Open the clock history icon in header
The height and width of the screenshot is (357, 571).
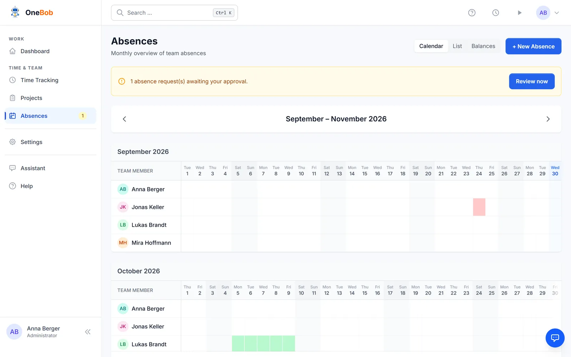coord(496,12)
